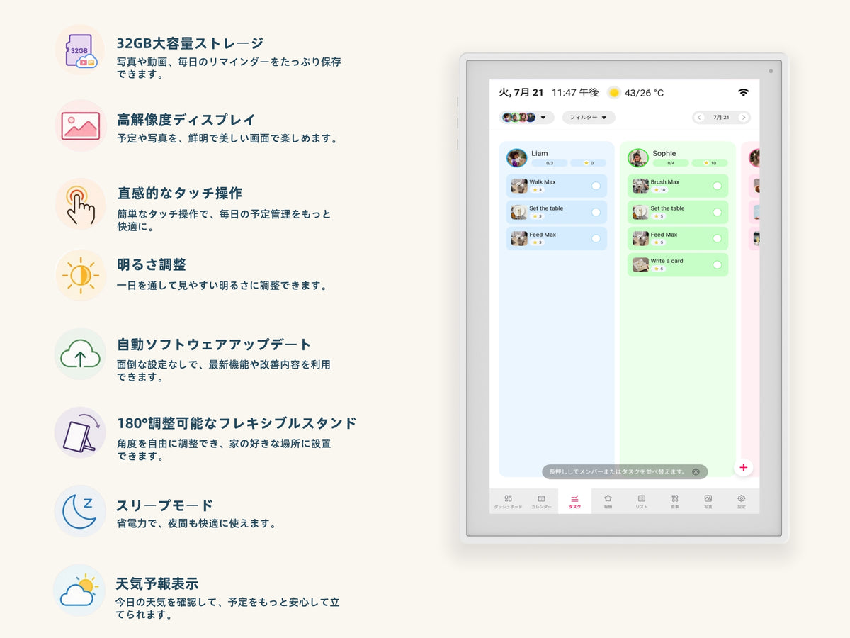Click the 43/26 °C temperature text
The width and height of the screenshot is (850, 638).
coord(644,93)
